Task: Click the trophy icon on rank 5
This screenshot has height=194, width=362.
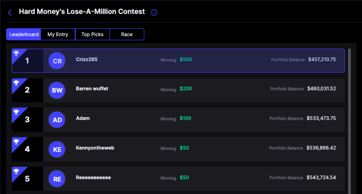Action: [16, 171]
